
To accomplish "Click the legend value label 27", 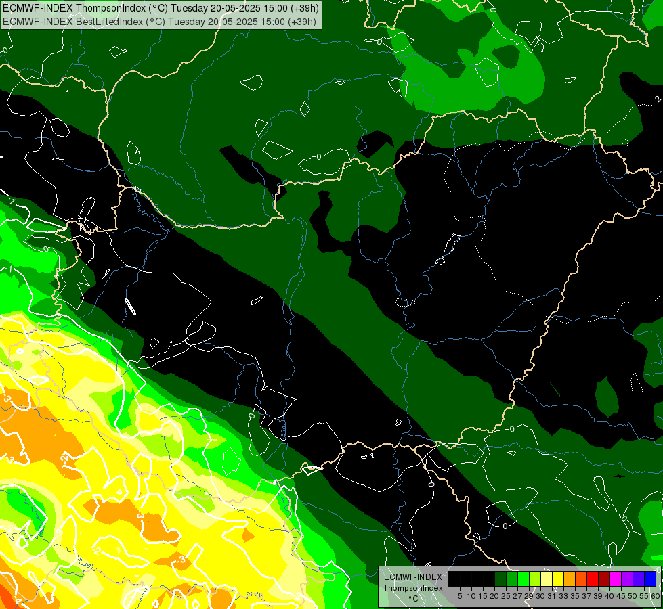I will point(517,596).
